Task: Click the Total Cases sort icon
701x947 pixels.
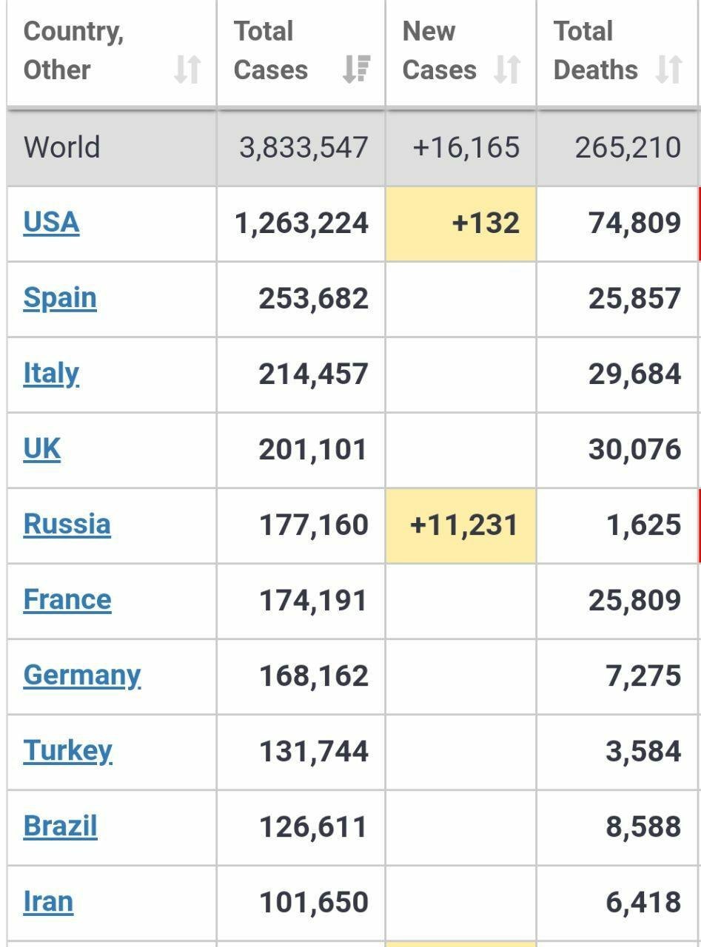Action: coord(357,70)
